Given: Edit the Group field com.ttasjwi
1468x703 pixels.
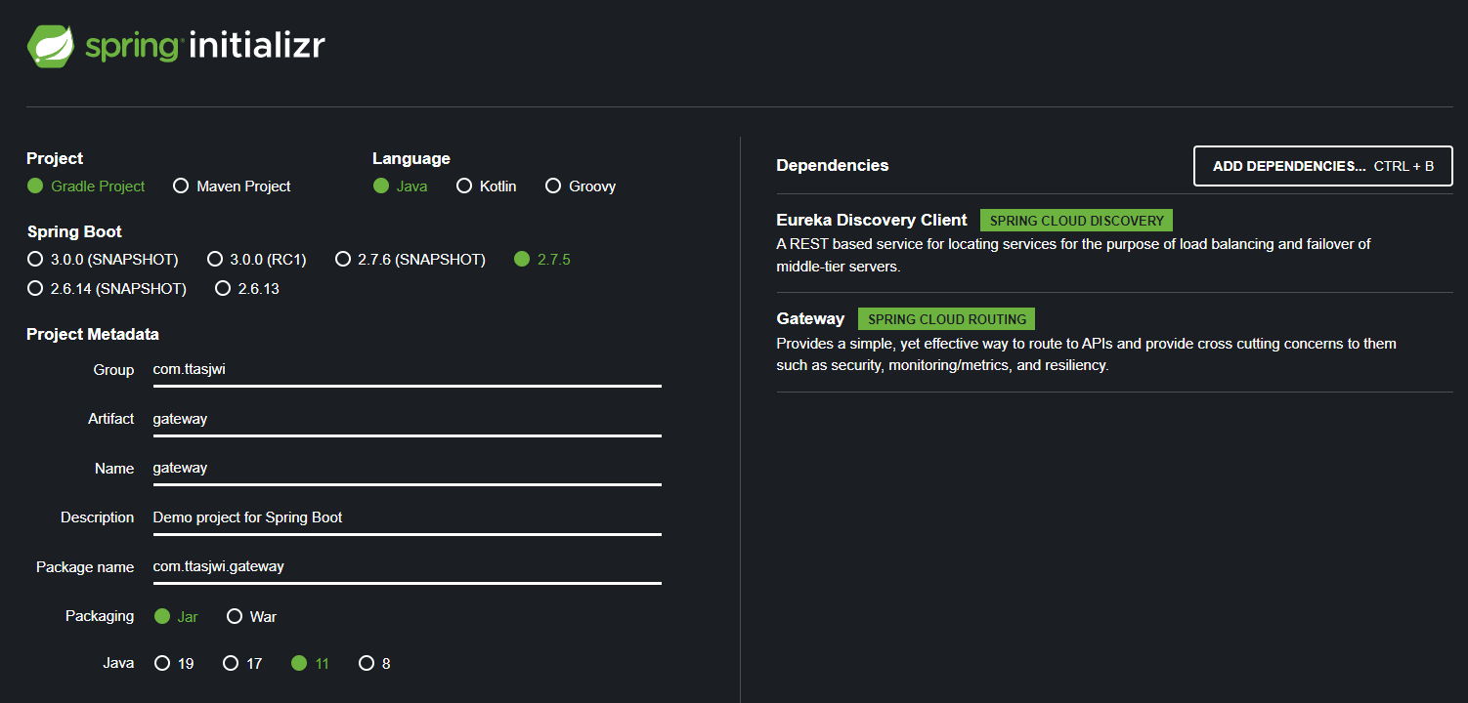Looking at the screenshot, I should (x=407, y=370).
